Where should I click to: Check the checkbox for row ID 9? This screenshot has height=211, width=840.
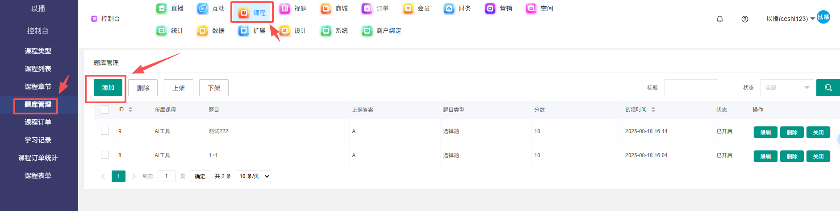pyautogui.click(x=105, y=131)
